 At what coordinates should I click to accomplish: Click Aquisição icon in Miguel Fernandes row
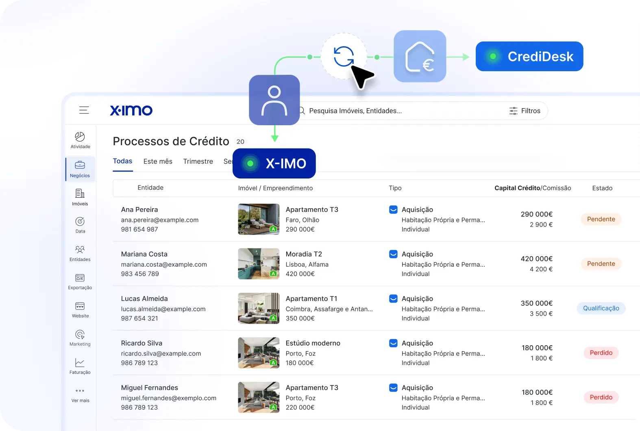[x=393, y=387]
